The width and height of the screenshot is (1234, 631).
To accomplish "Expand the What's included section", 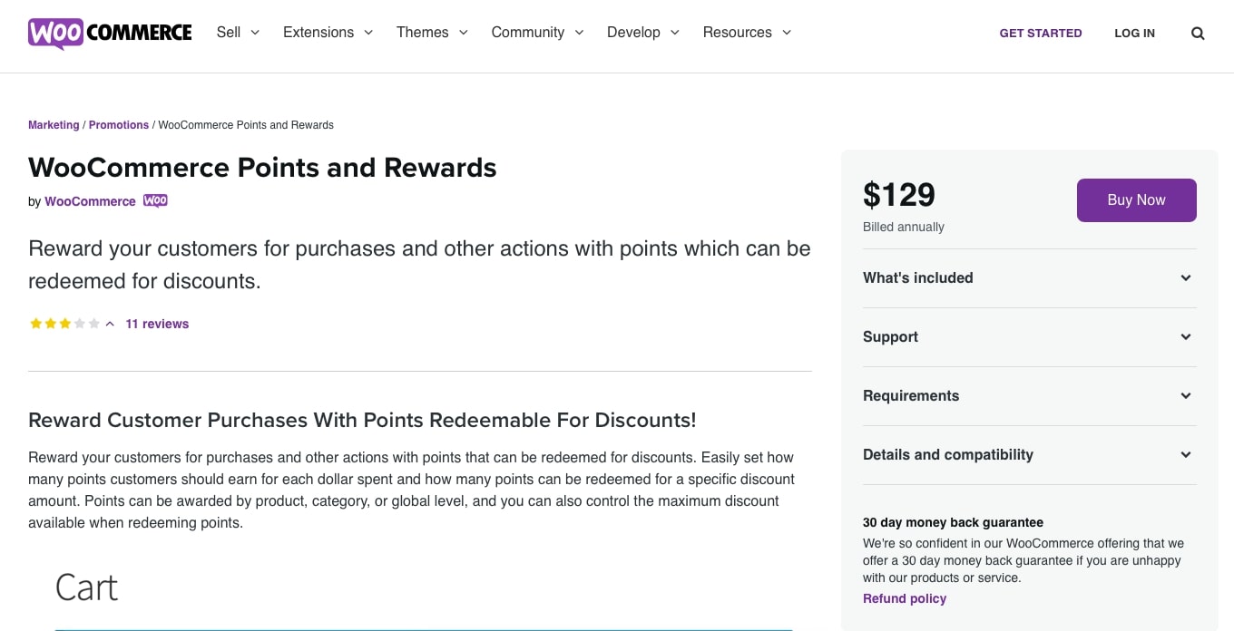I will tap(1029, 278).
